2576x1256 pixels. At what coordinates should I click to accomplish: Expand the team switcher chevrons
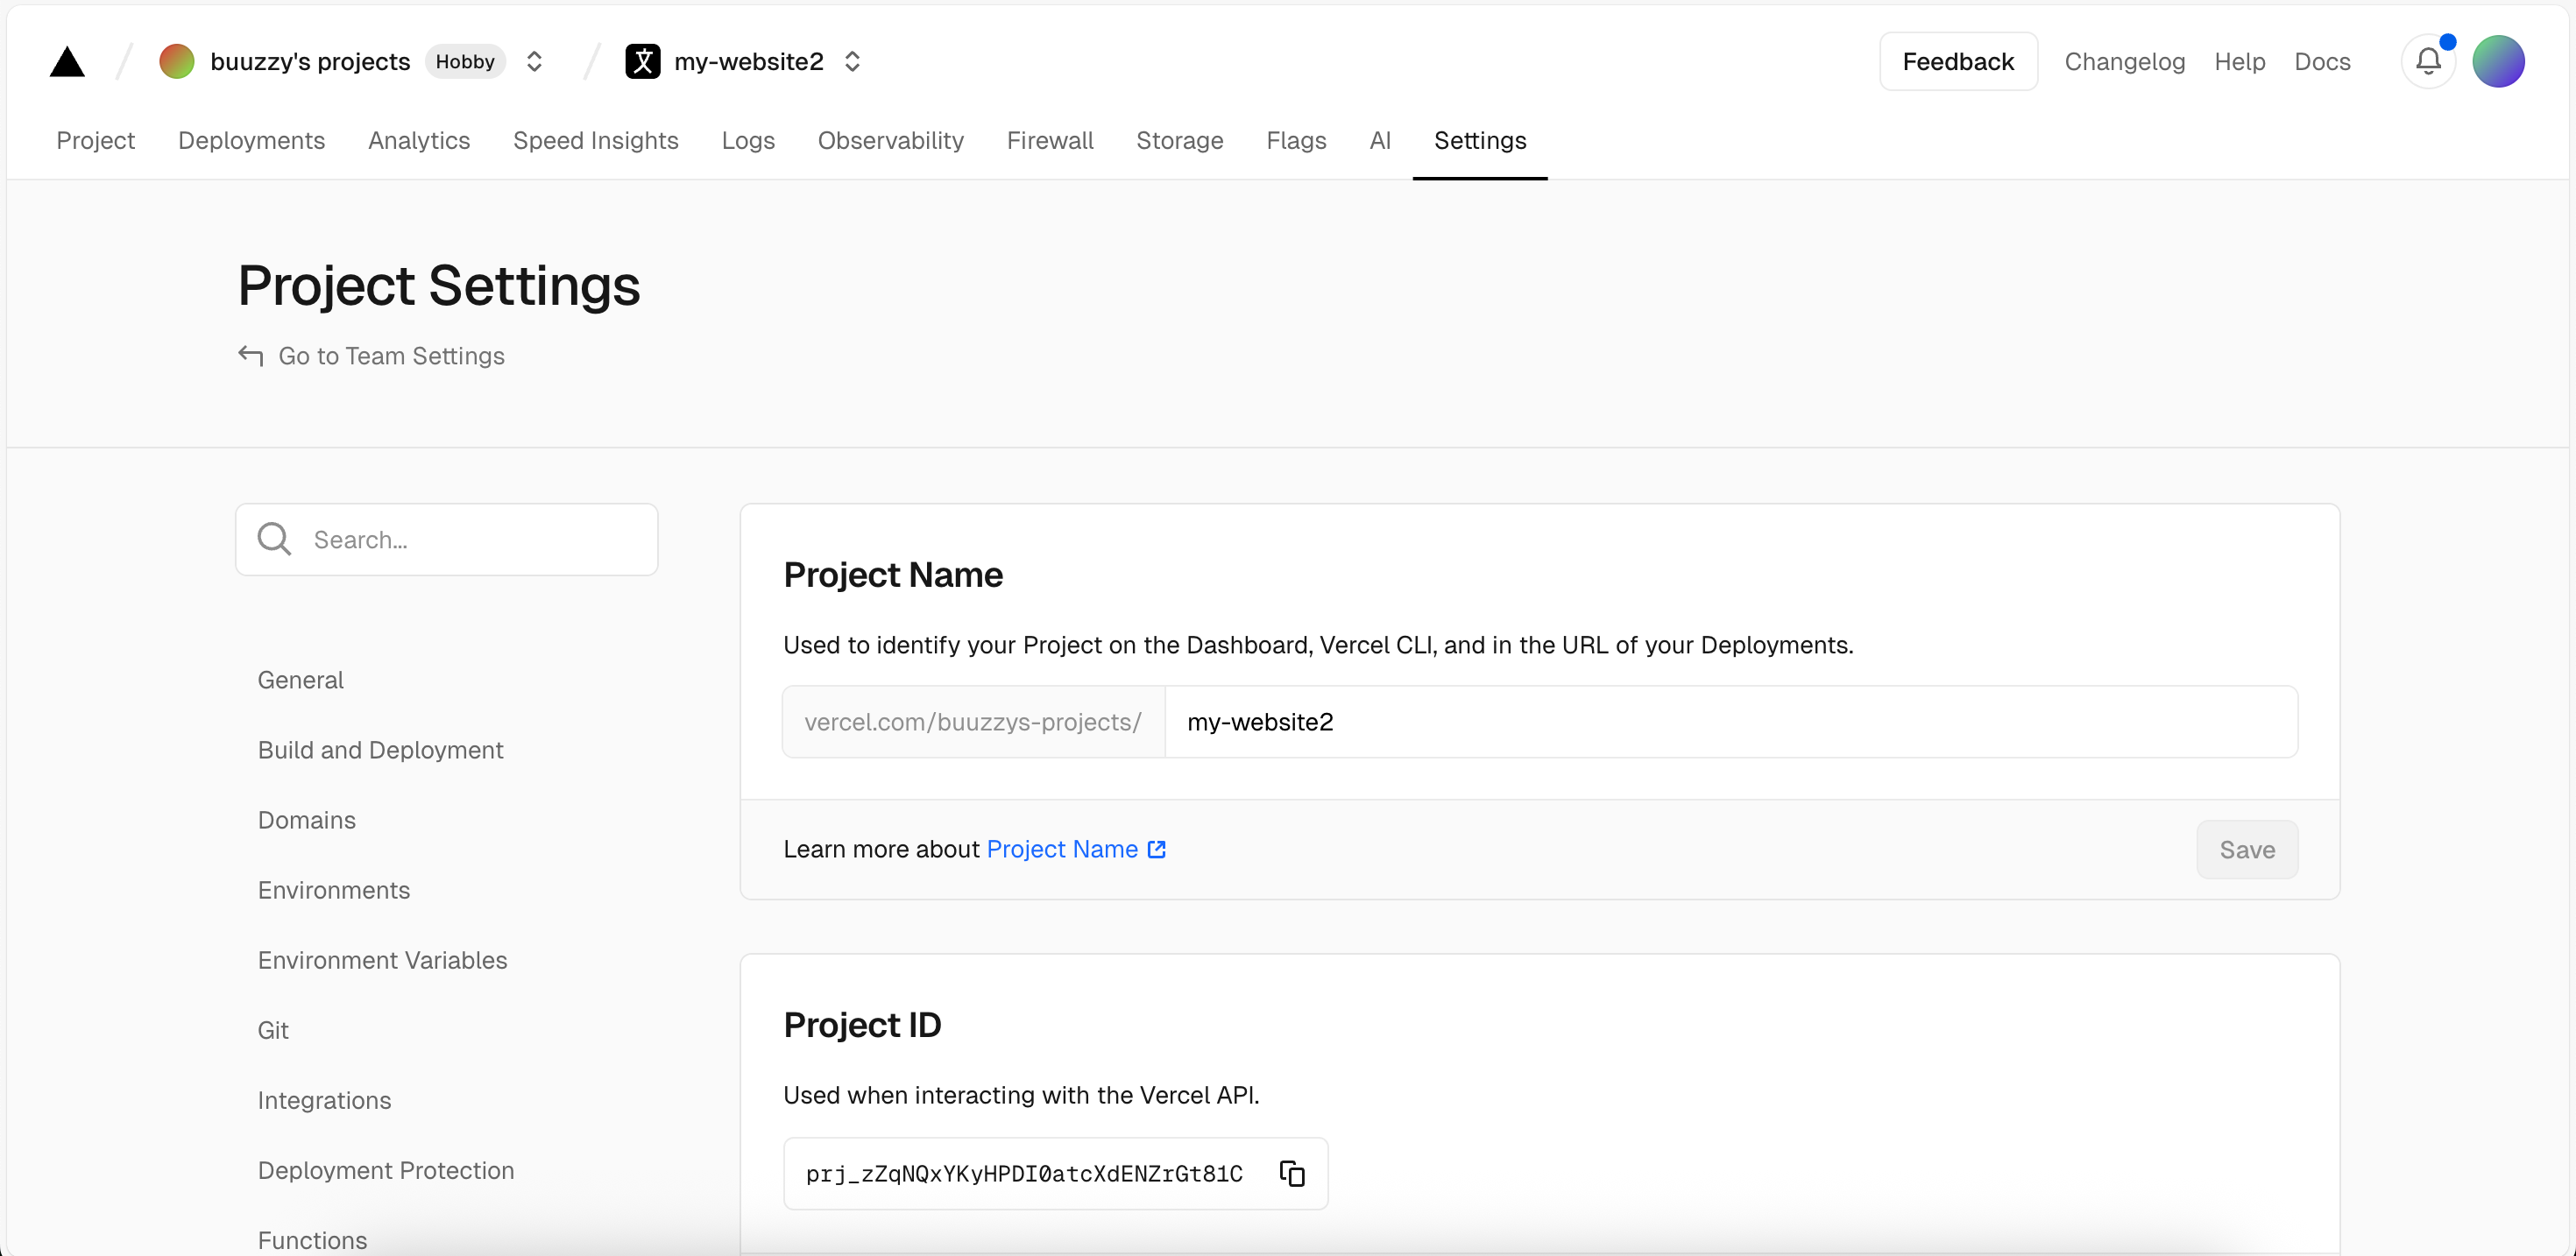pos(534,62)
